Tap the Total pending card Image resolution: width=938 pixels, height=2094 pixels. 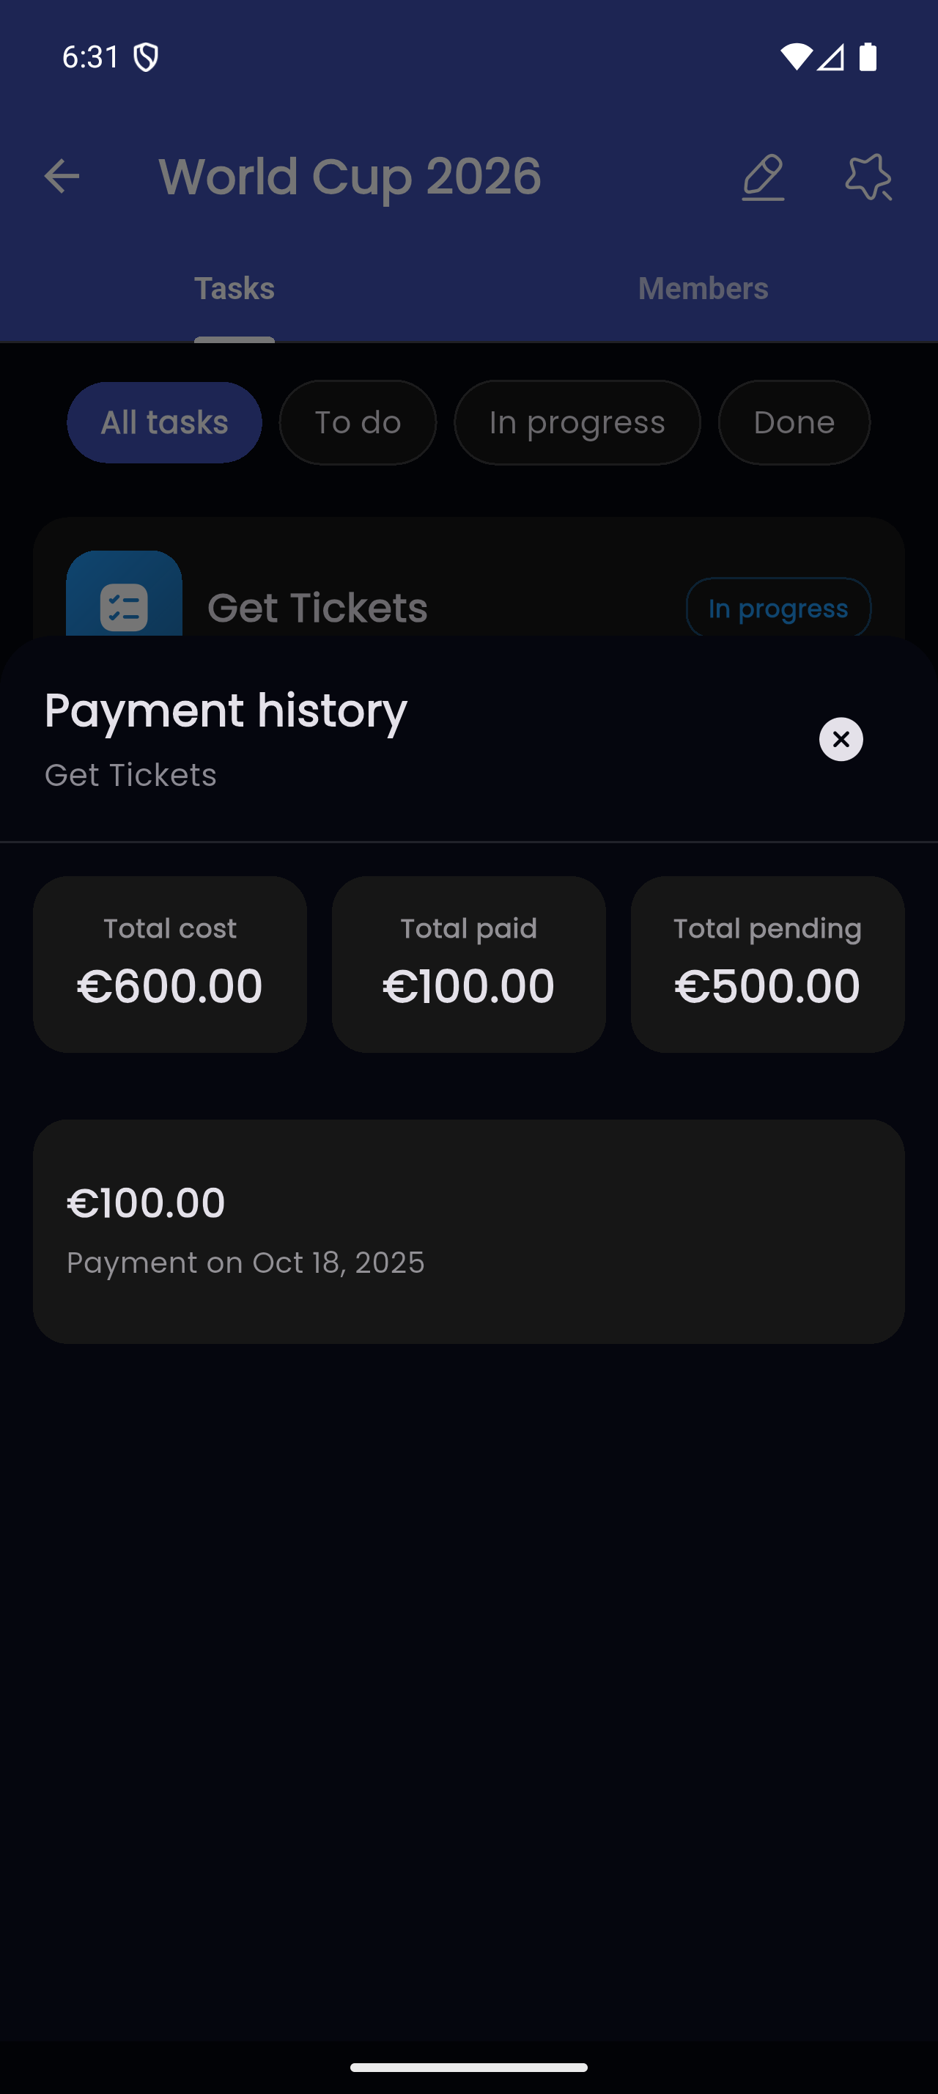coord(767,964)
